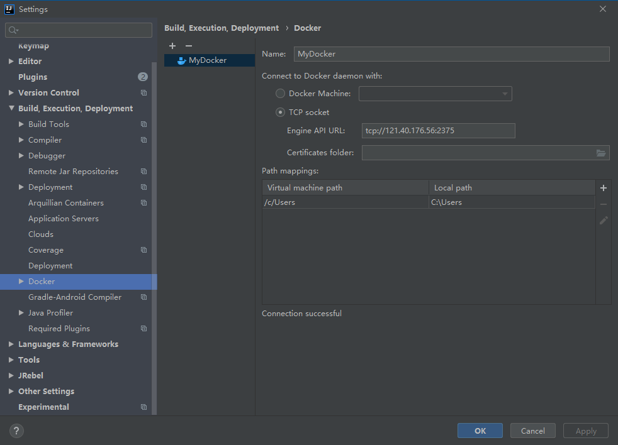This screenshot has width=618, height=445.
Task: Click project-level icon beside Required Plugins
Action: pos(144,329)
